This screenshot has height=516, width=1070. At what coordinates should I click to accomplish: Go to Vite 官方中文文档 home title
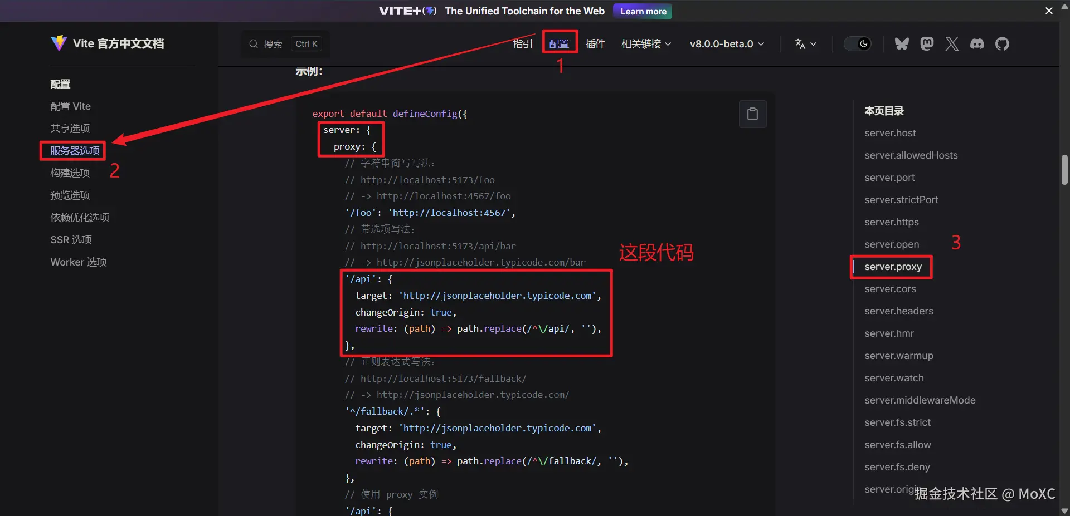(x=118, y=43)
